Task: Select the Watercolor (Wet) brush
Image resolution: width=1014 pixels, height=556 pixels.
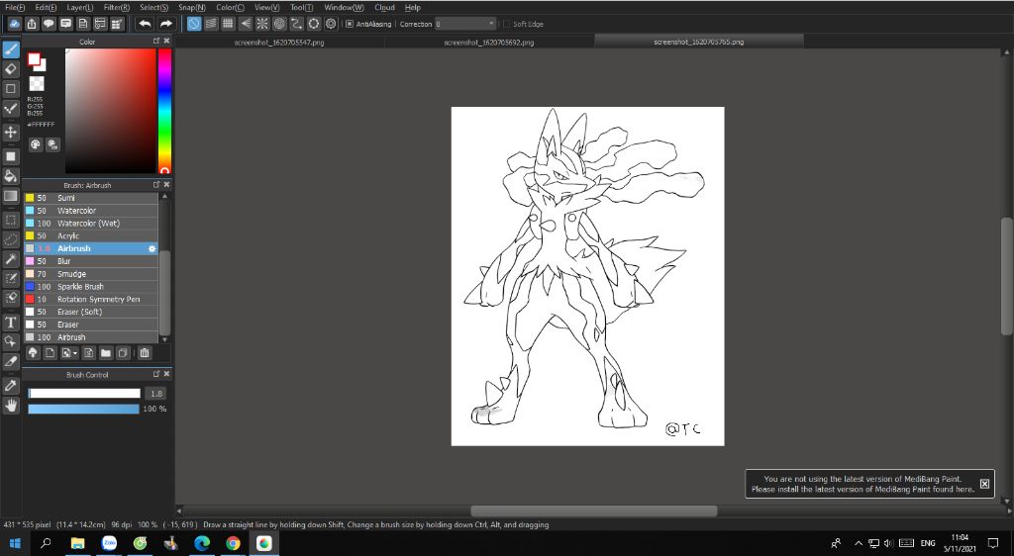Action: [88, 224]
